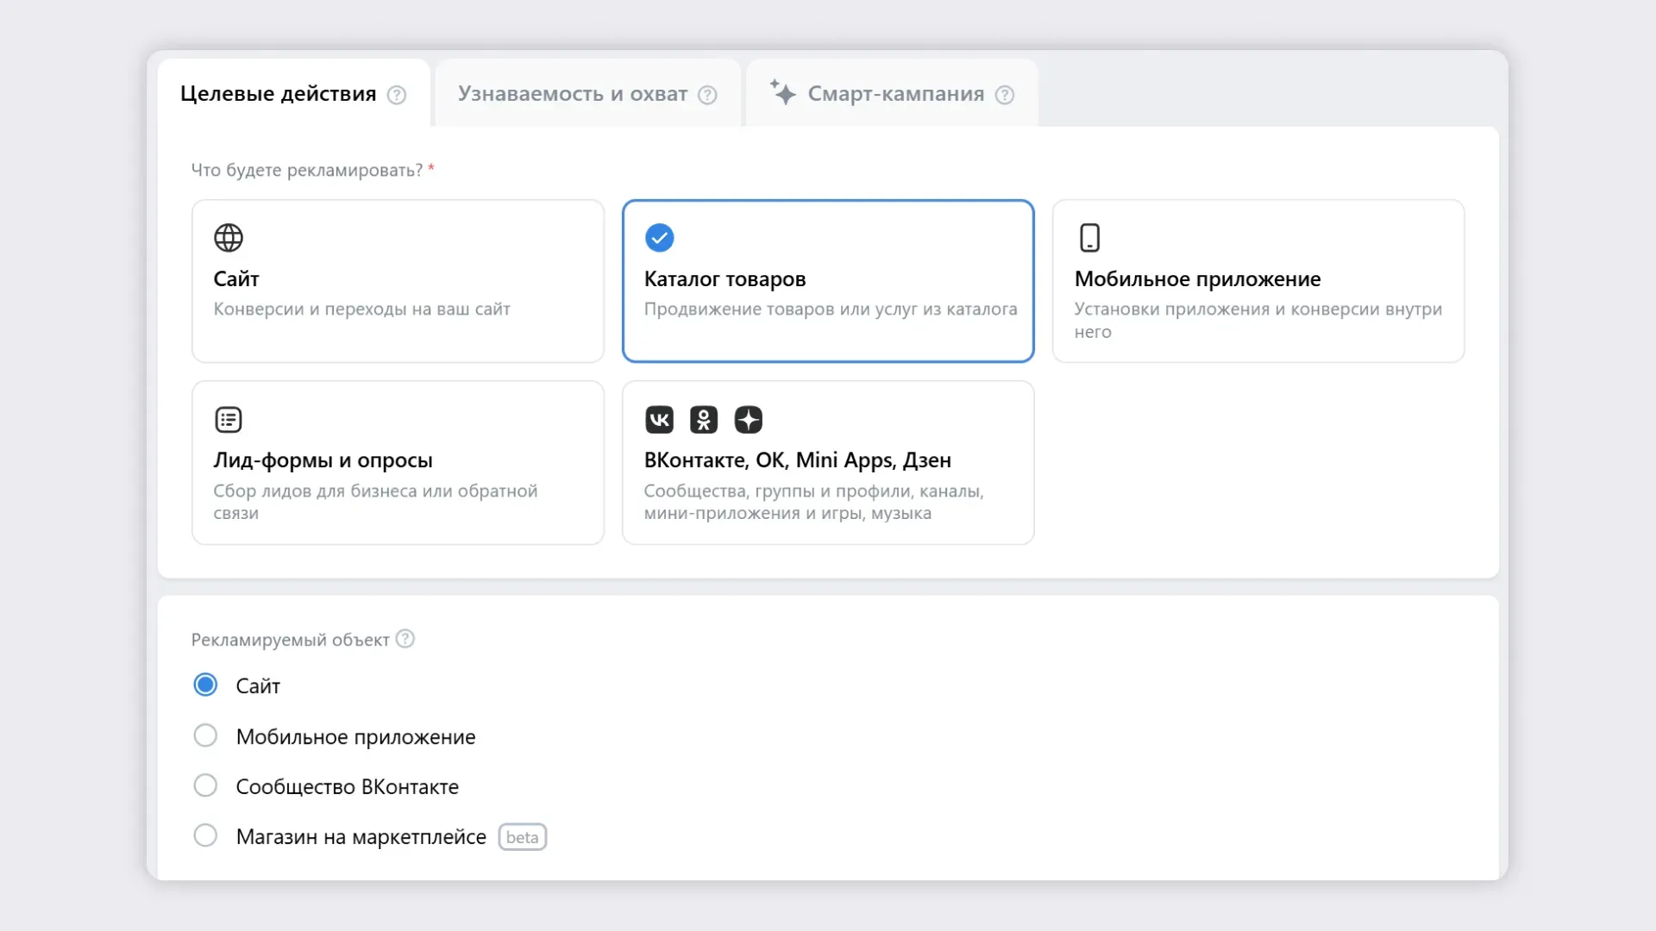
Task: Switch to the Узнаваемость и охват tab
Action: pyautogui.click(x=588, y=93)
